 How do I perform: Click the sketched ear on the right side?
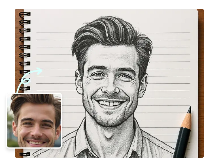click(x=143, y=85)
